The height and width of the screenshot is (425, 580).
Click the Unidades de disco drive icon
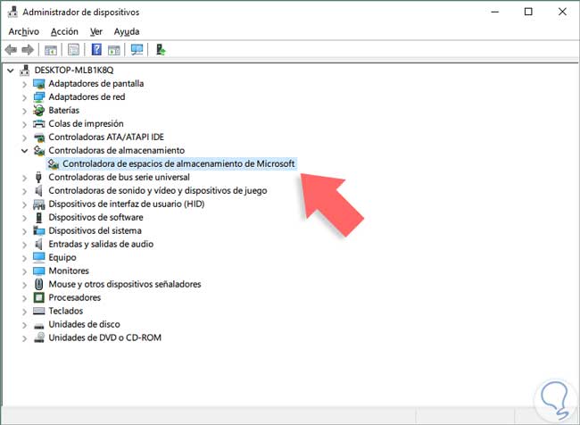click(x=39, y=326)
